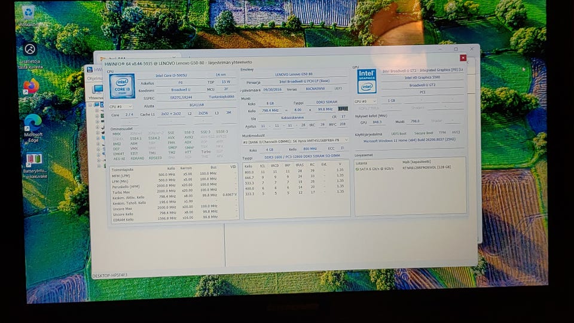Open the BatteryInfo shortcut on the desktop
Viewport: 574px width, 323px height.
click(x=34, y=166)
